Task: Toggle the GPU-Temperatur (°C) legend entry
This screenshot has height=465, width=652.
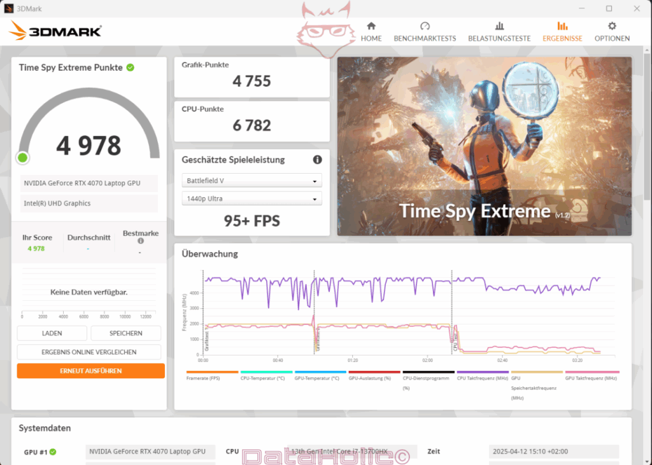Action: point(320,376)
